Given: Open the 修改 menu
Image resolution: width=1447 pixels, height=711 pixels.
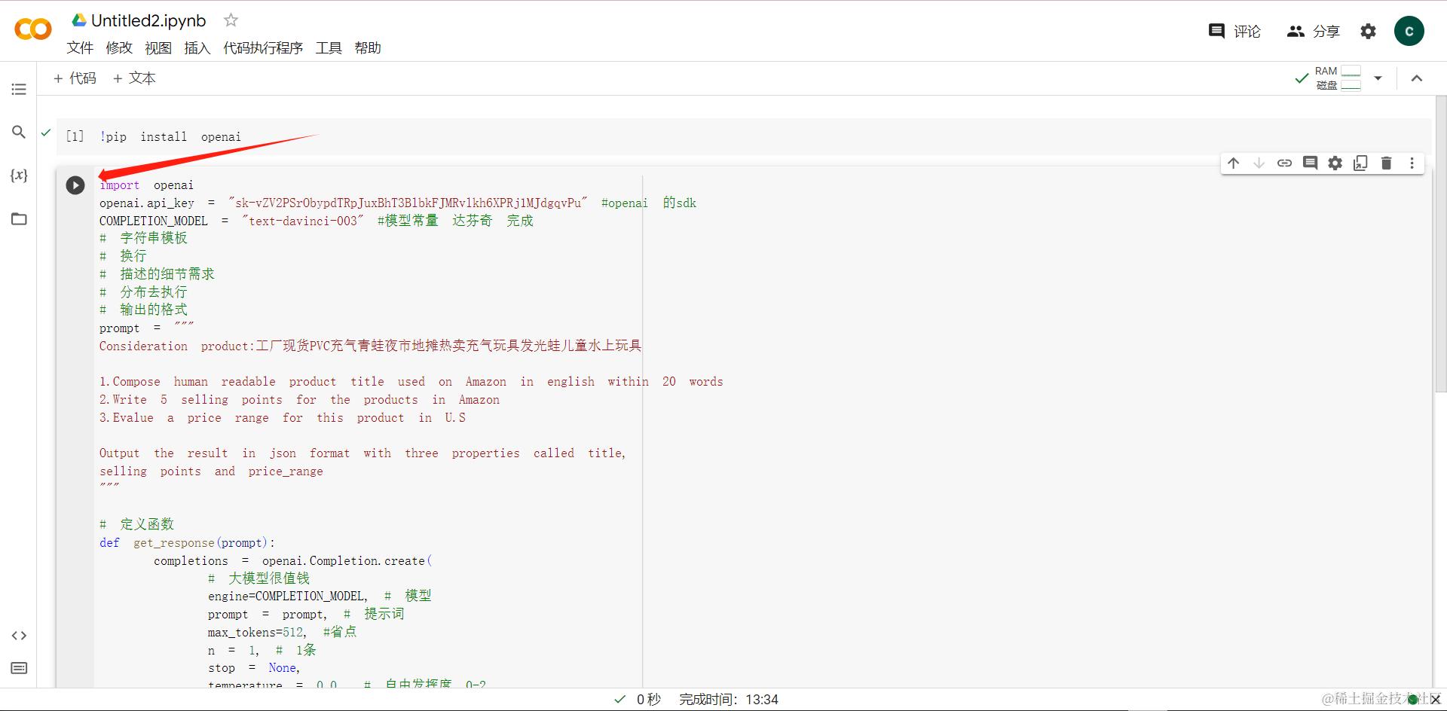Looking at the screenshot, I should pos(119,48).
